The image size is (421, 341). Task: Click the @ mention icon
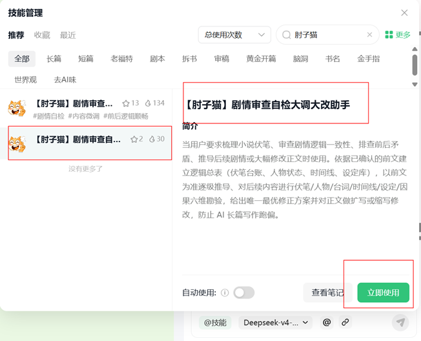click(x=327, y=322)
